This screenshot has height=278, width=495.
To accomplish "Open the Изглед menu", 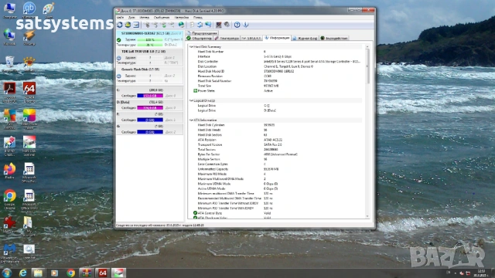I will pyautogui.click(x=145, y=17).
